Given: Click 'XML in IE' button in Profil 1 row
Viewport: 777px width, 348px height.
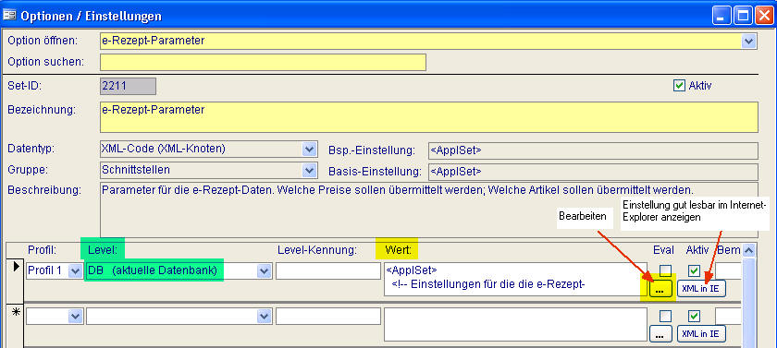Looking at the screenshot, I should [701, 289].
